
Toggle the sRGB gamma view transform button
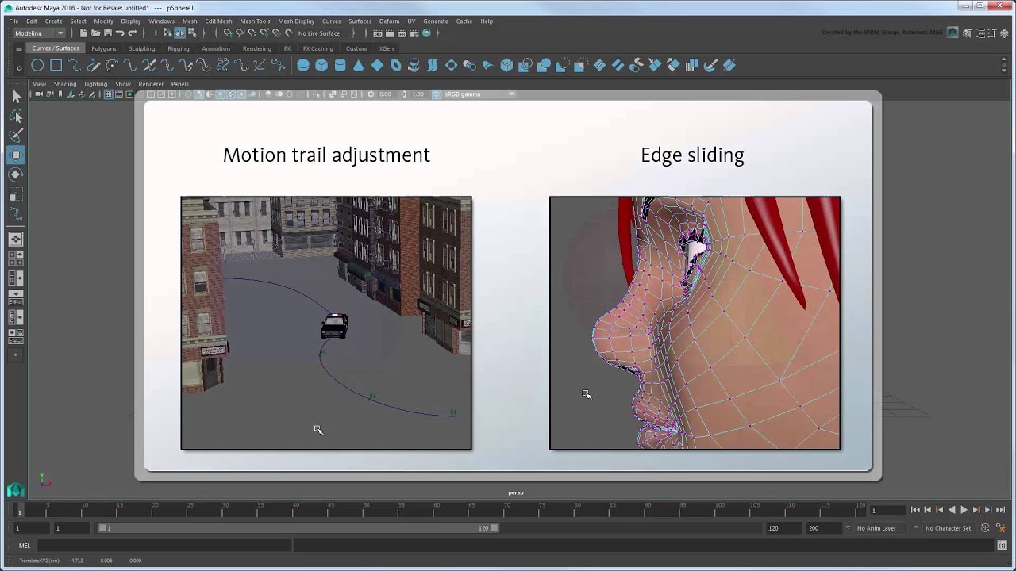pos(437,94)
